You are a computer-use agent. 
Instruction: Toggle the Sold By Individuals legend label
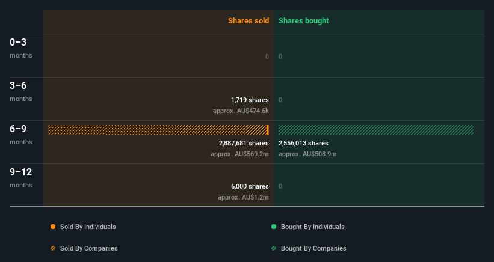pyautogui.click(x=88, y=227)
